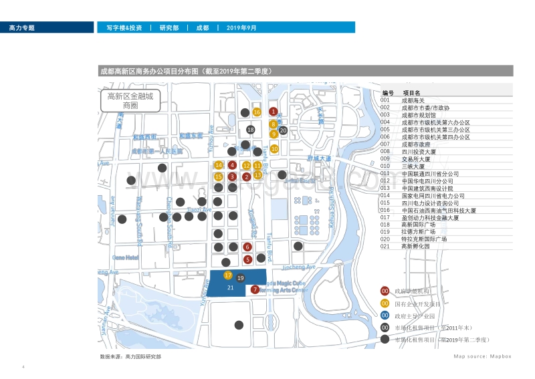Click yellow marker number 11
This screenshot has width=535, height=379.
click(x=257, y=166)
